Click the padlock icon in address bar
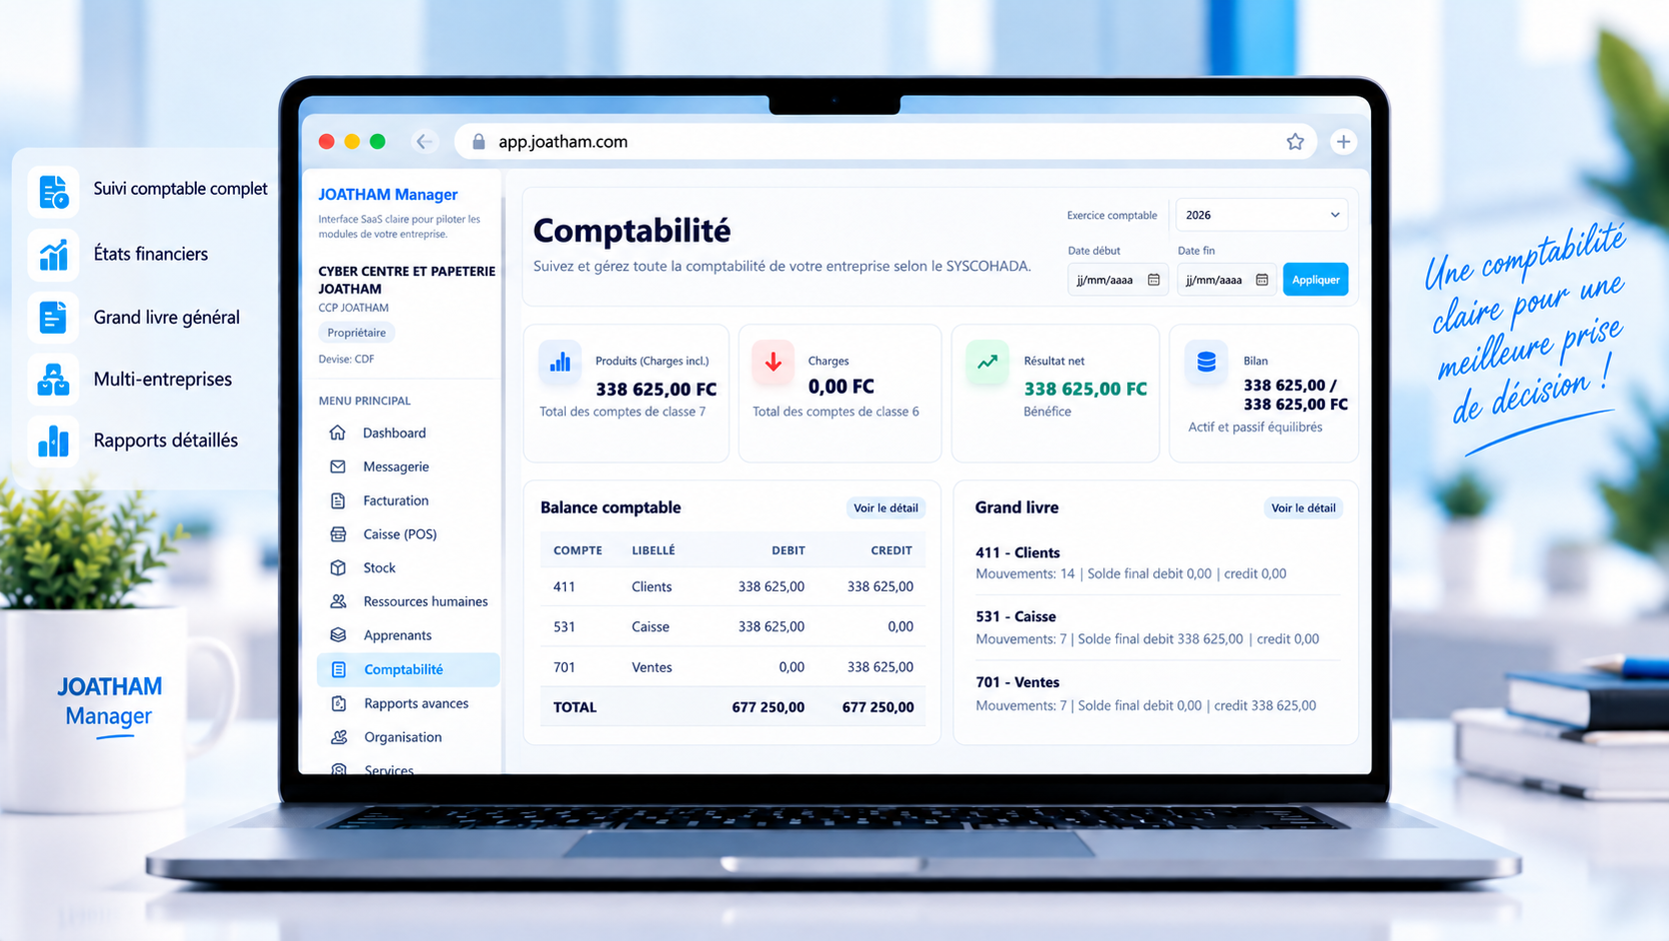 479,142
